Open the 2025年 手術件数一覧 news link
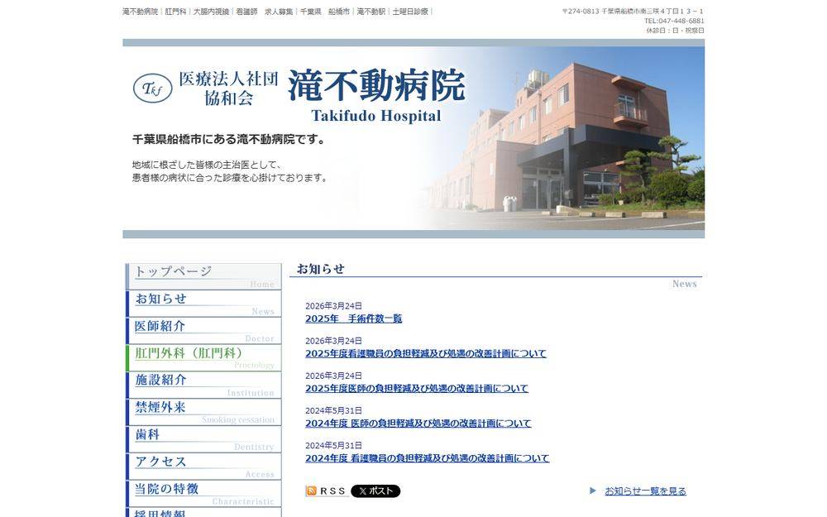Screen dimensions: 827x517 point(353,318)
